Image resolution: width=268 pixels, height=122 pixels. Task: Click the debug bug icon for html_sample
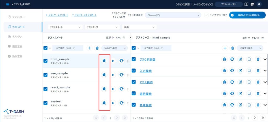pos(104,61)
